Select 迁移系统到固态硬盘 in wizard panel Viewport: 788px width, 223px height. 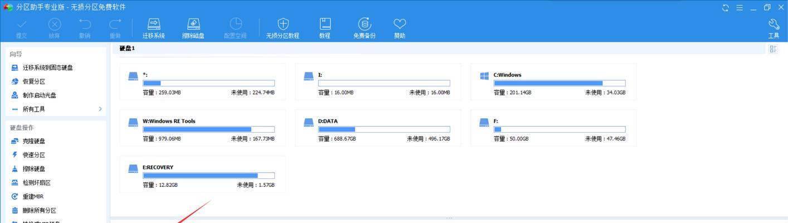click(x=48, y=67)
